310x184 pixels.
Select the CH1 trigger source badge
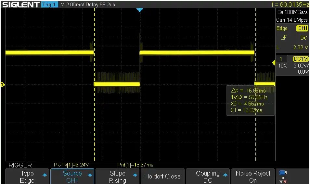(x=302, y=29)
